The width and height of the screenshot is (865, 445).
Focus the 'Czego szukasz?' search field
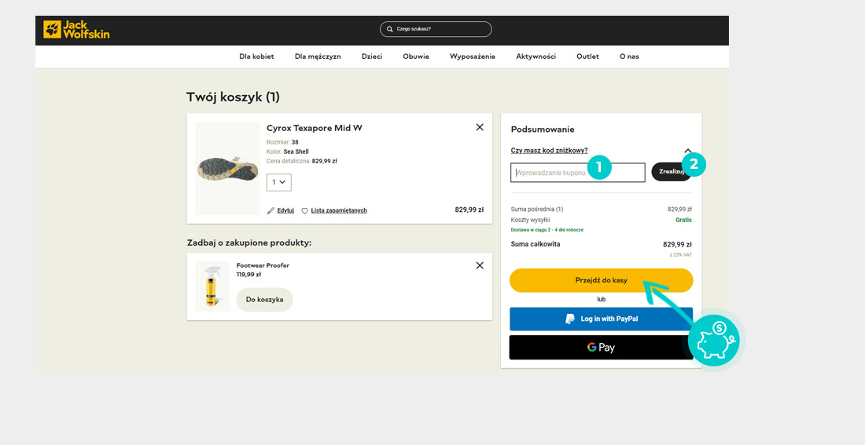point(436,29)
